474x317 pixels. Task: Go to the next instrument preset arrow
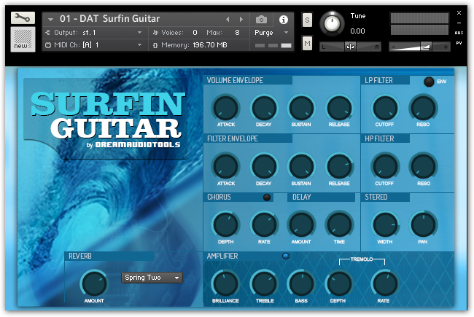(241, 19)
